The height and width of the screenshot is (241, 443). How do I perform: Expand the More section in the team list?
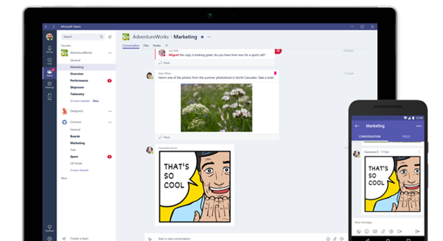tap(64, 178)
